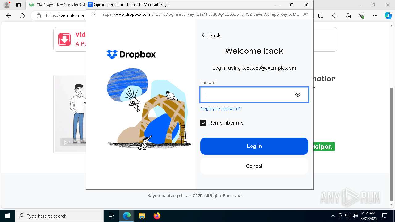The height and width of the screenshot is (222, 395).
Task: Open Edge Settings and more menu
Action: pos(375,16)
